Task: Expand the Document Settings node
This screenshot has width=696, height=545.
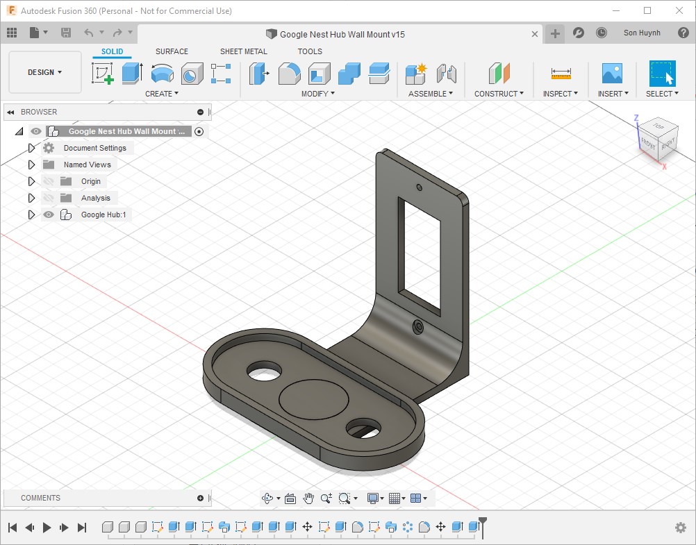Action: click(31, 148)
